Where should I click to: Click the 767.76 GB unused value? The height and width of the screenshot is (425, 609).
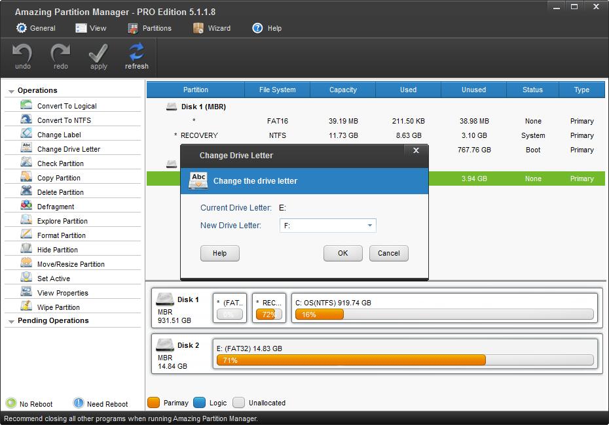point(474,150)
